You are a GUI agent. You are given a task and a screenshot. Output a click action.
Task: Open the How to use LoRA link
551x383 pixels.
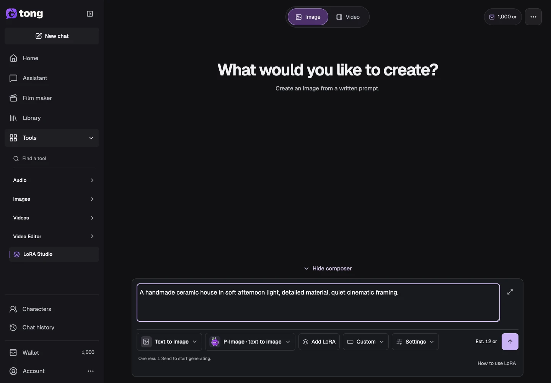tap(497, 363)
